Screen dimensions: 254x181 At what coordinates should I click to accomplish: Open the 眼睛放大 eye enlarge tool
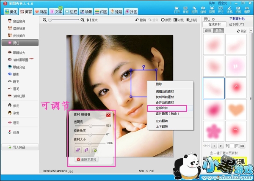20,53
